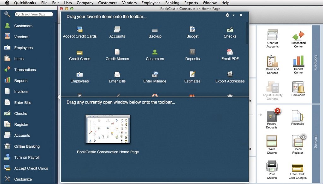Open the Report Center icon
This screenshot has width=323, height=184.
298,61
